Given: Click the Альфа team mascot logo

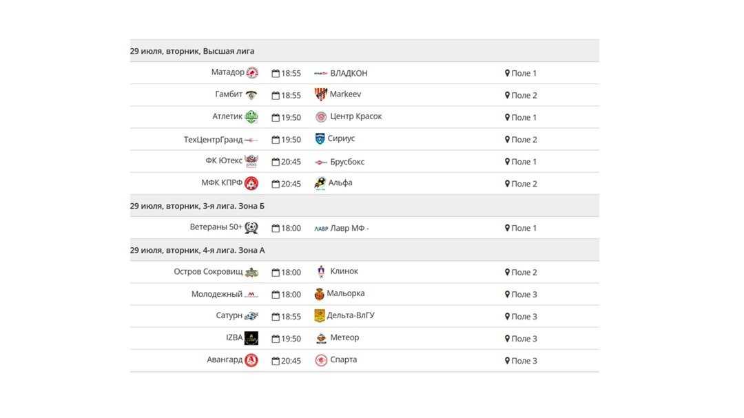Looking at the screenshot, I should [320, 183].
